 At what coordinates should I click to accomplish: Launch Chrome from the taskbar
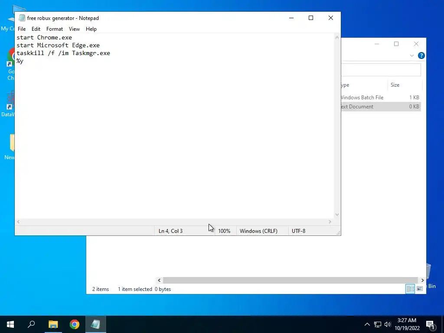tap(75, 324)
